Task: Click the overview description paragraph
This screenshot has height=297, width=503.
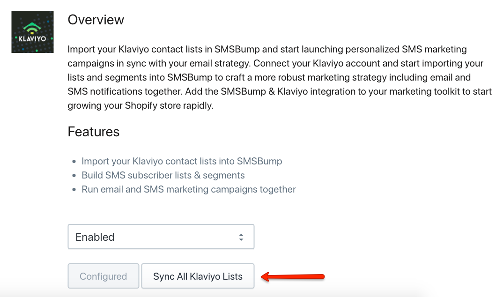Action: (280, 77)
